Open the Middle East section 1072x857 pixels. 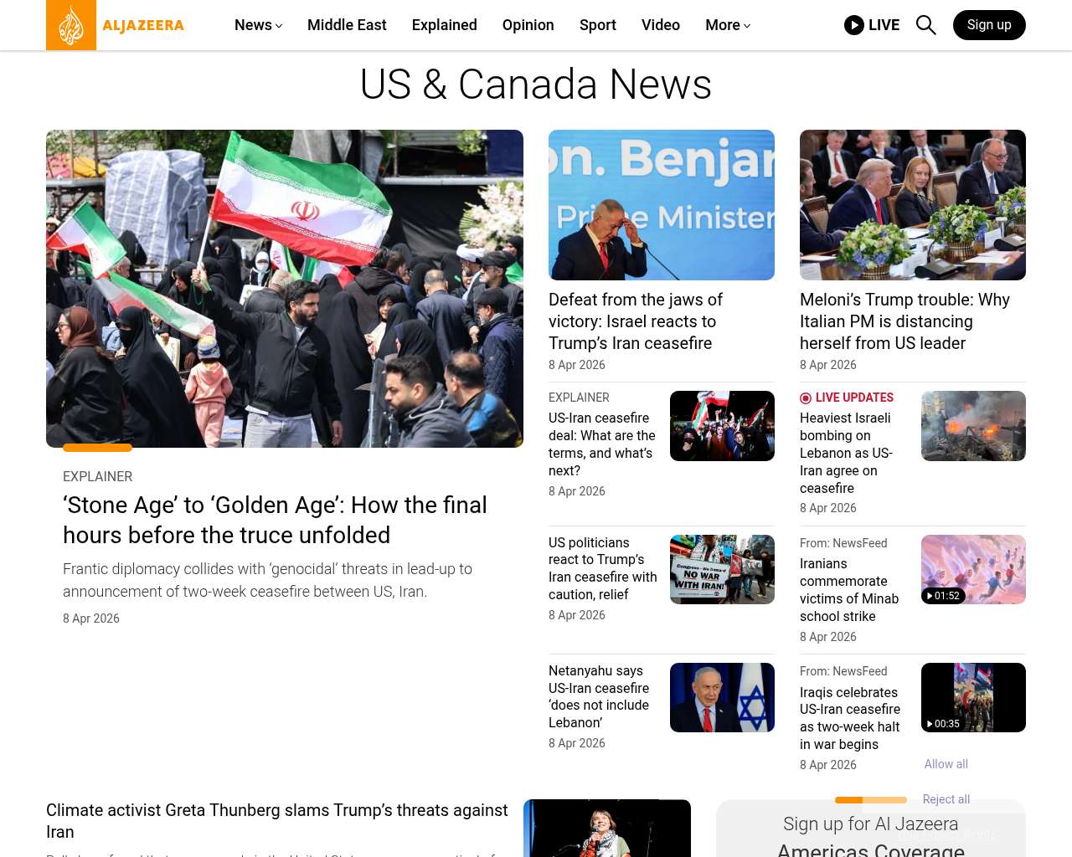pos(347,25)
